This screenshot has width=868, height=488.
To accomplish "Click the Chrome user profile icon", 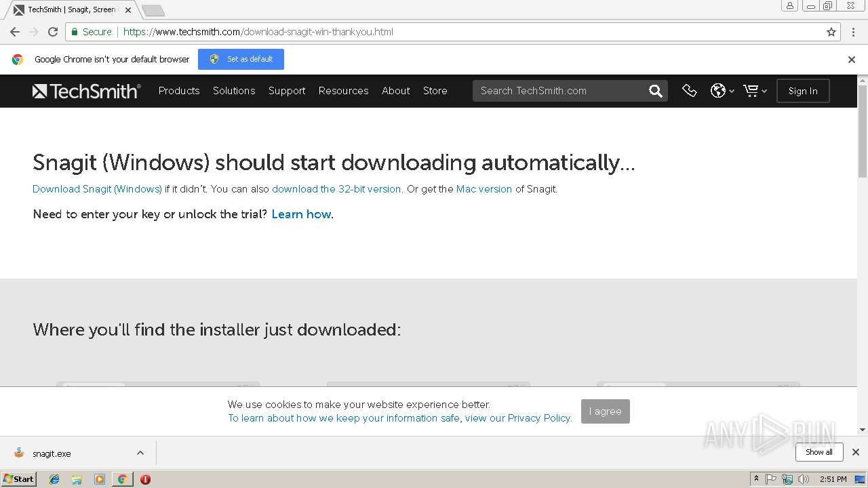I will (x=790, y=6).
